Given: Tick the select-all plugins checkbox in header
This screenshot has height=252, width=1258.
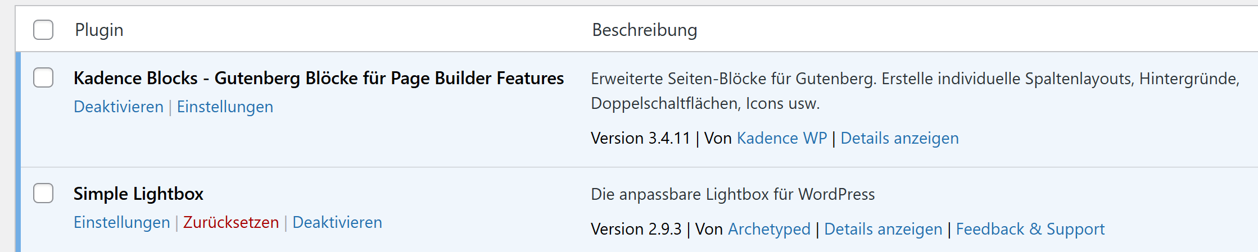Looking at the screenshot, I should tap(43, 30).
